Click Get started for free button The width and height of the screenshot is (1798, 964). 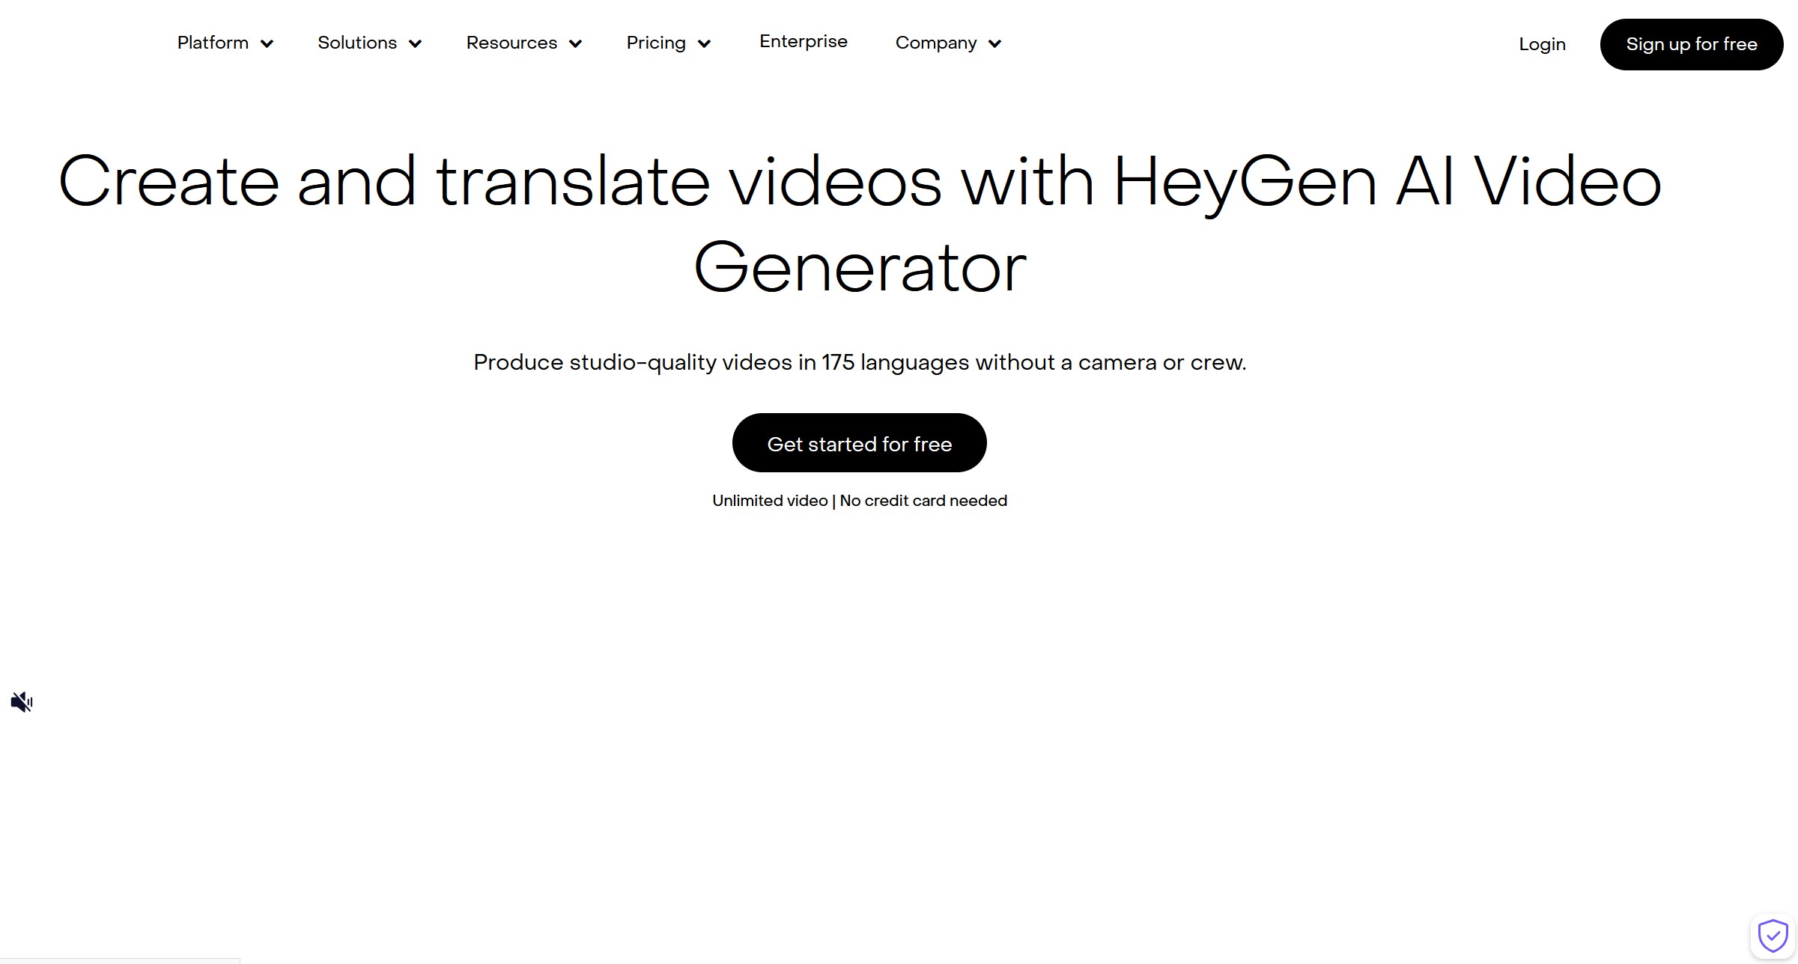860,443
